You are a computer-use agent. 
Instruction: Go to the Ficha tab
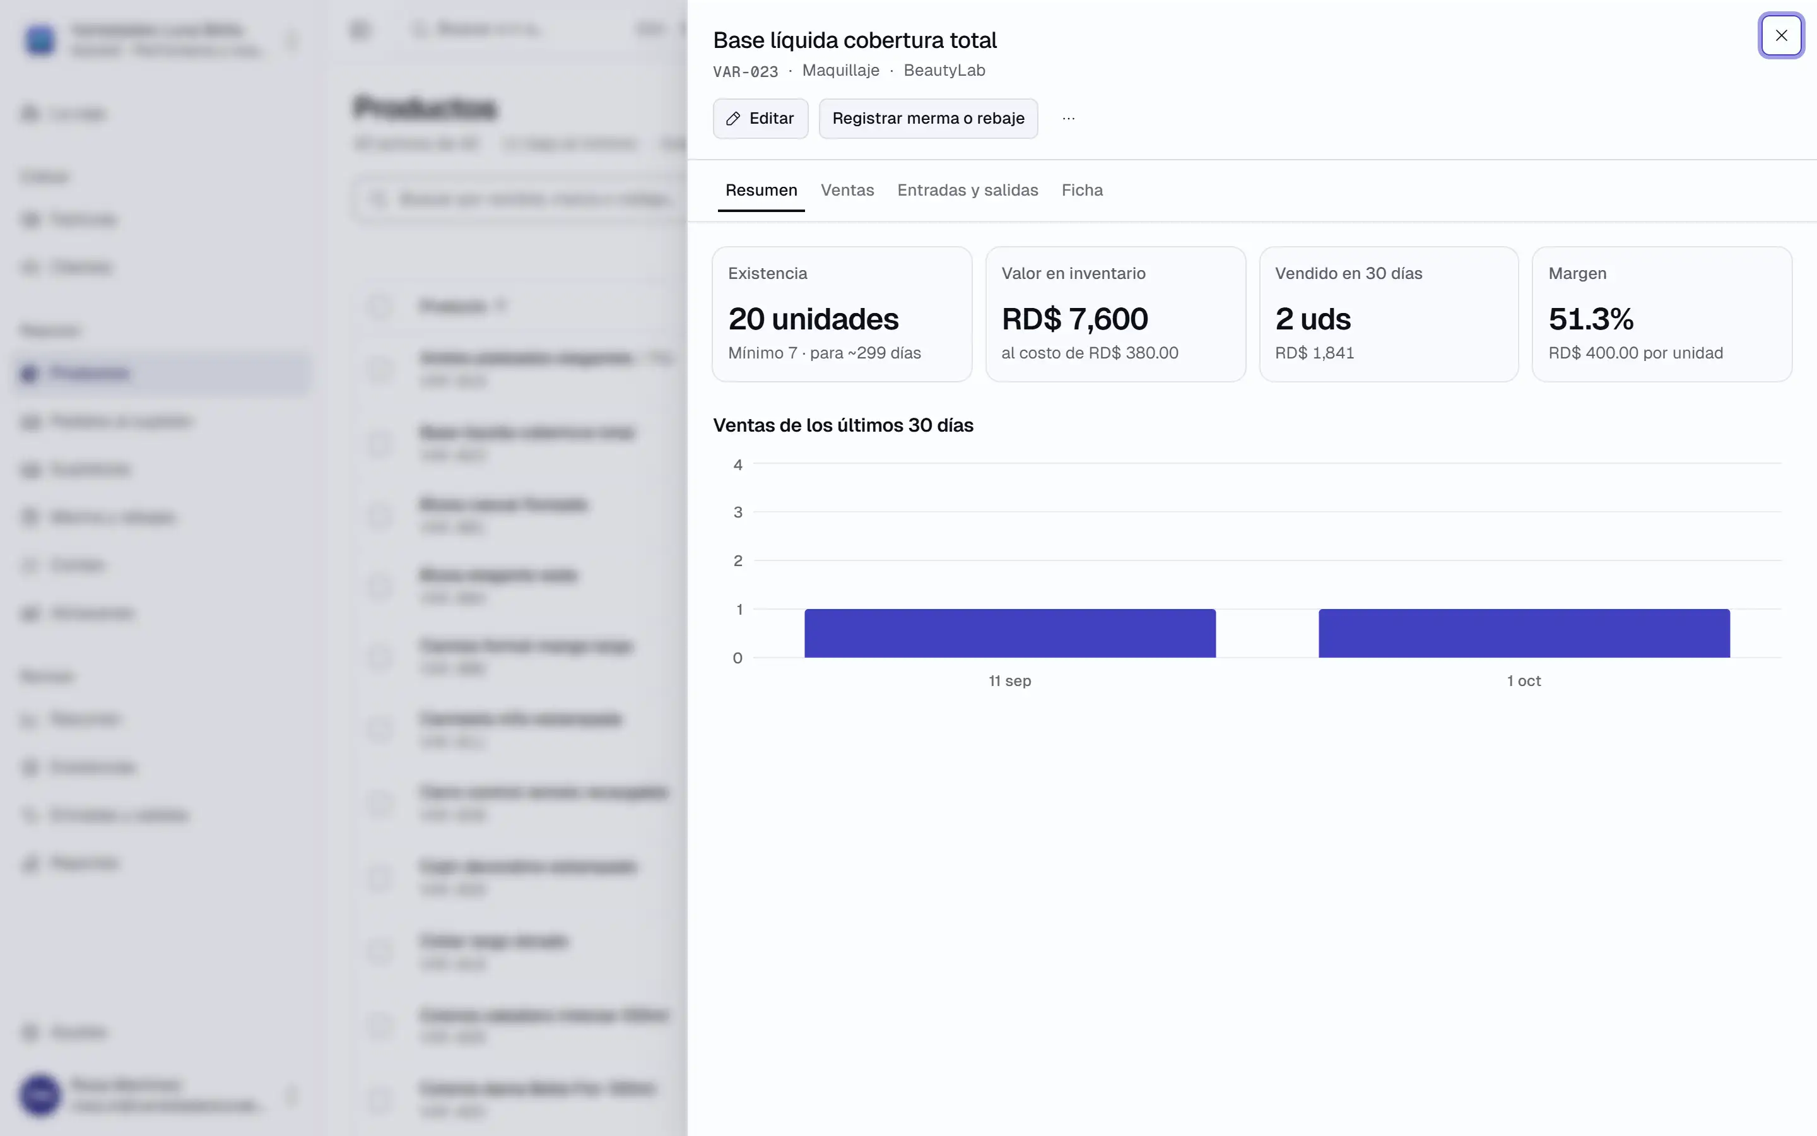point(1082,190)
